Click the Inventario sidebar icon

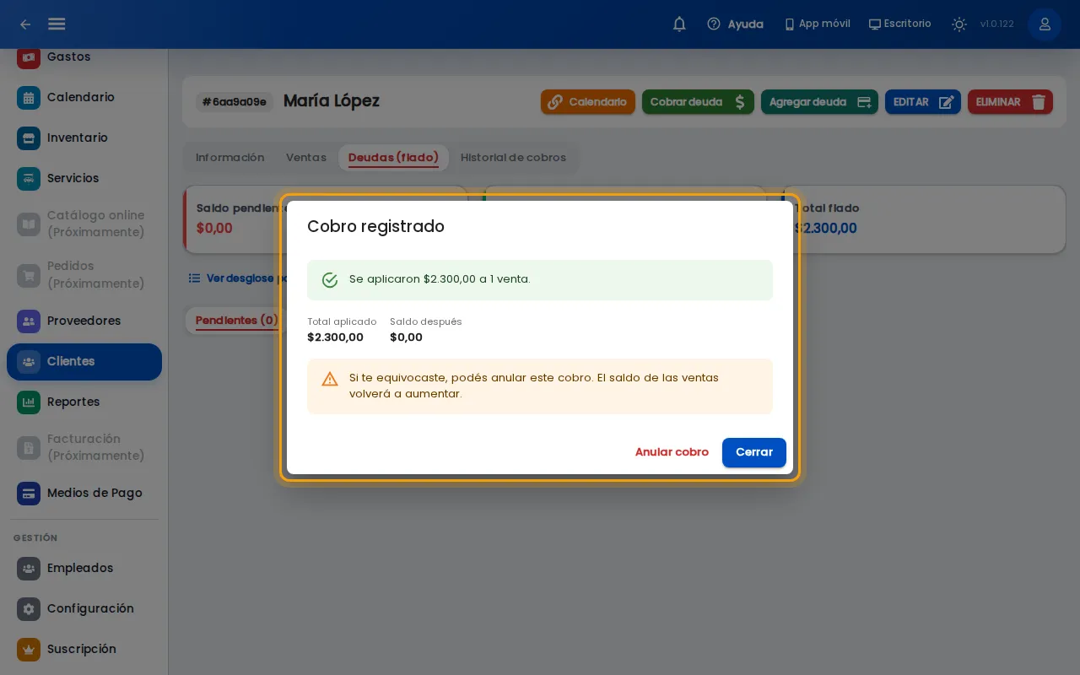[x=29, y=138]
